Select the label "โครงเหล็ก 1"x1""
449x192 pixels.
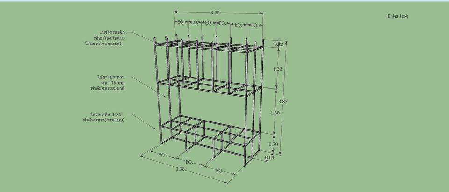coord(107,114)
